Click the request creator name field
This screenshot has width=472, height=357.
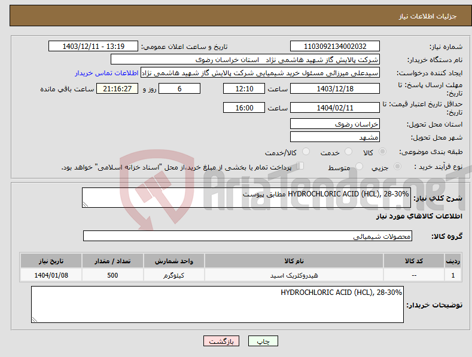coord(260,73)
